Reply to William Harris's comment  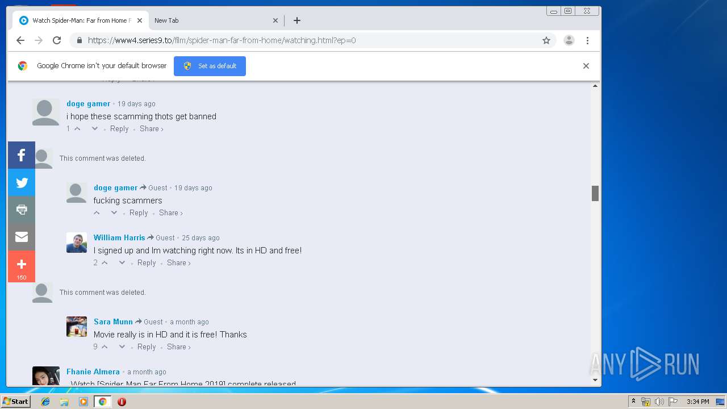pyautogui.click(x=147, y=263)
